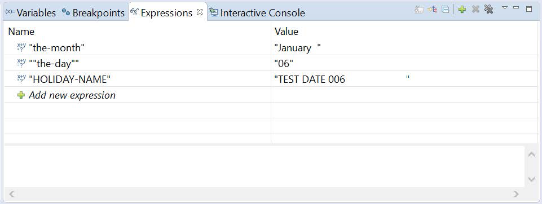Click the horizontal scrollbar left arrow
The image size is (542, 204).
click(x=11, y=194)
